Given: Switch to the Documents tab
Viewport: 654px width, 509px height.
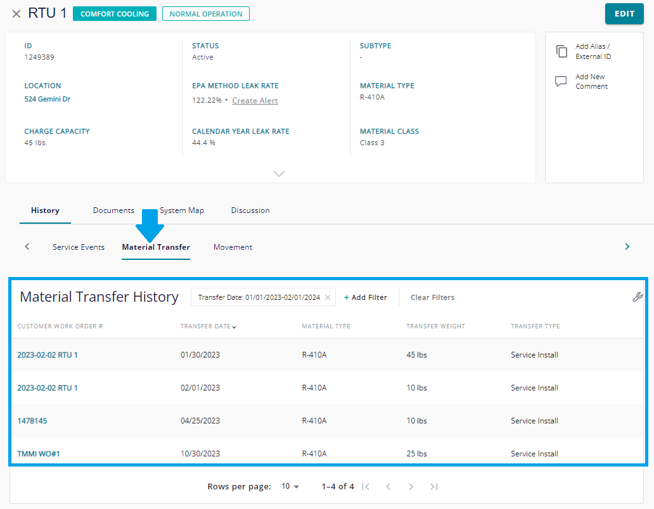Looking at the screenshot, I should click(x=113, y=210).
